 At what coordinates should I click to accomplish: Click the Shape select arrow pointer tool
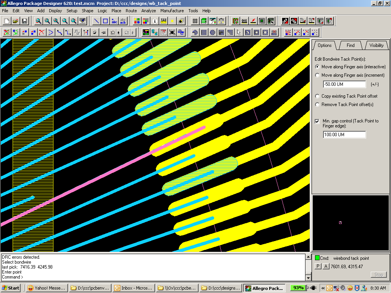239,32
